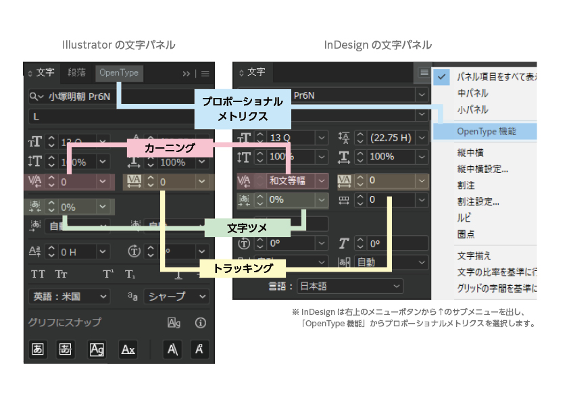Open the シャープ anti-aliasing dropdown
This screenshot has width=569, height=402.
(202, 297)
